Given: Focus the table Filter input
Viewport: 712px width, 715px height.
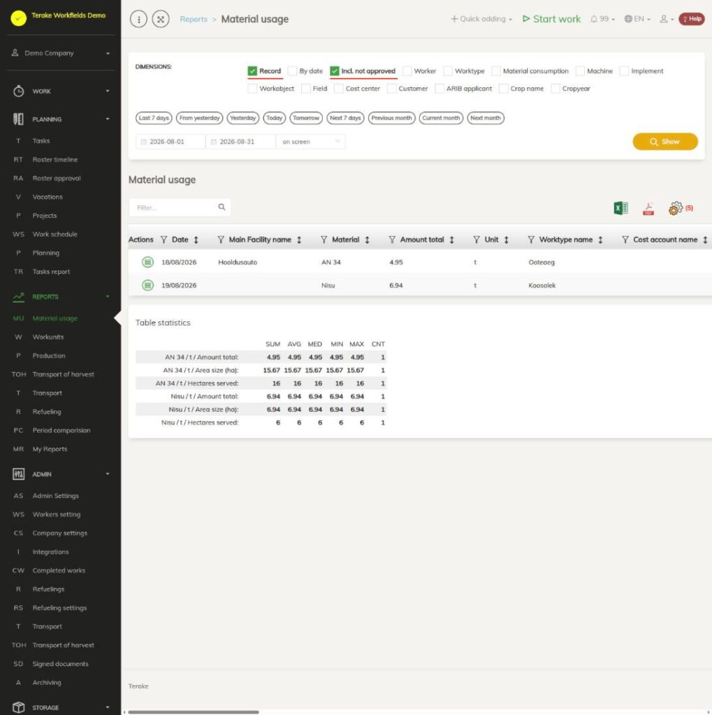Looking at the screenshot, I should (x=180, y=207).
